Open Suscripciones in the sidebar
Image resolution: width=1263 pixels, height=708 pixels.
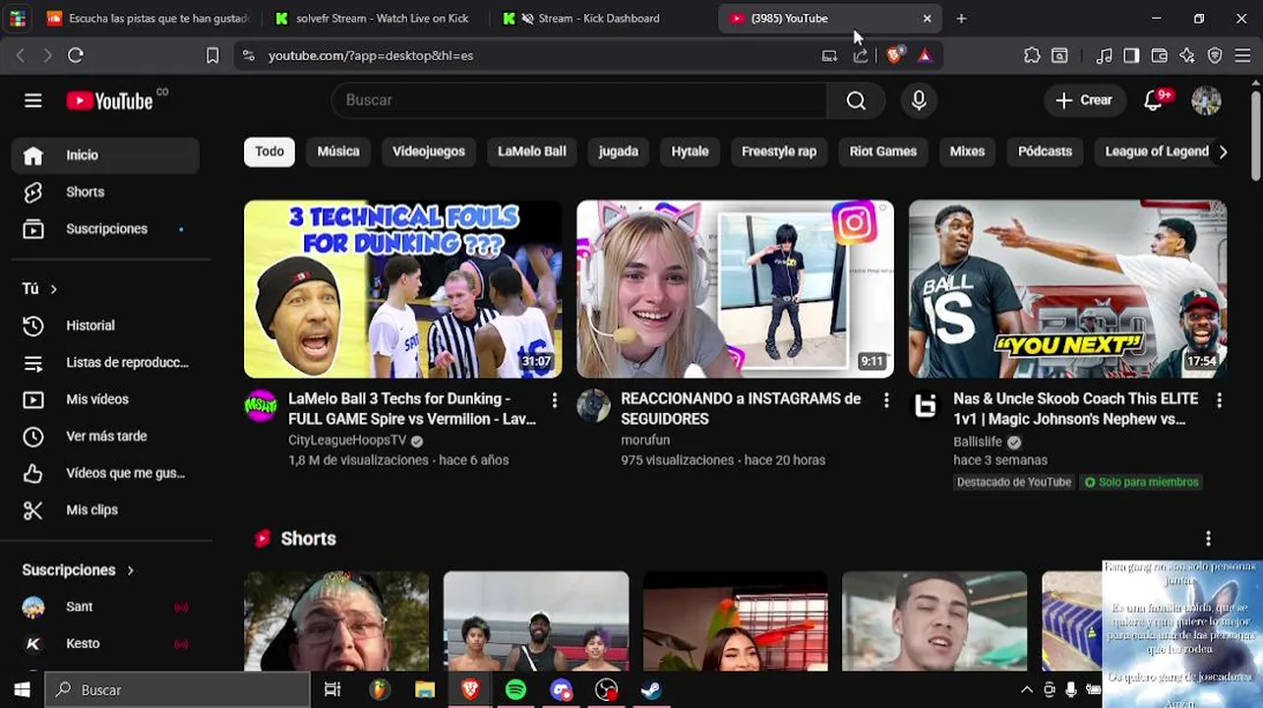[x=106, y=229]
